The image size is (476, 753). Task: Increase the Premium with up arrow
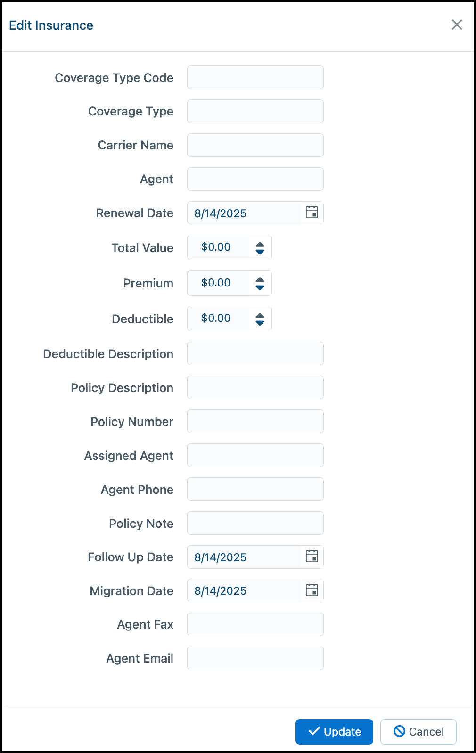pyautogui.click(x=260, y=280)
